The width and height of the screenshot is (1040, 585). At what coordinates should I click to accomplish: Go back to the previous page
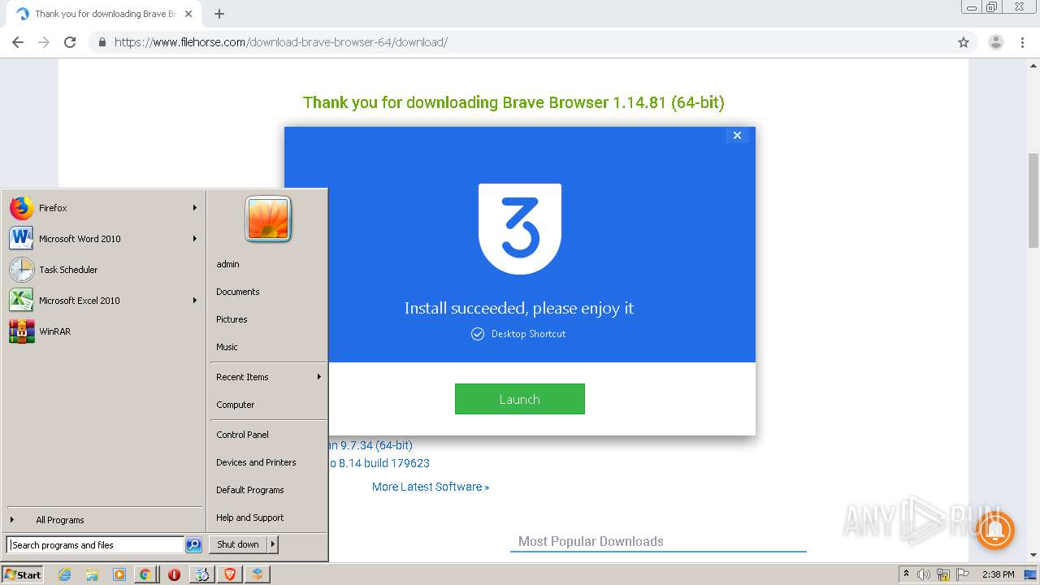18,42
